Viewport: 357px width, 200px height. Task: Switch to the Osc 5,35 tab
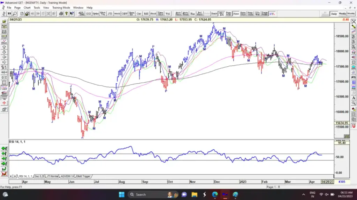[x=39, y=176]
